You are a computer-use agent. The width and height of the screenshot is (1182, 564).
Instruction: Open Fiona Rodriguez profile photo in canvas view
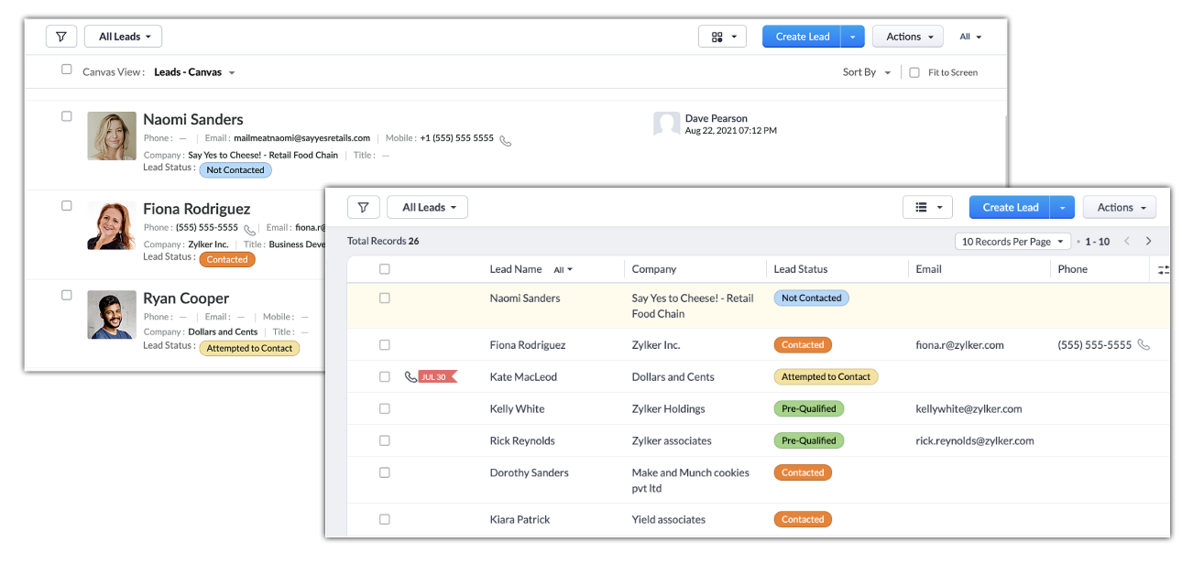click(112, 225)
